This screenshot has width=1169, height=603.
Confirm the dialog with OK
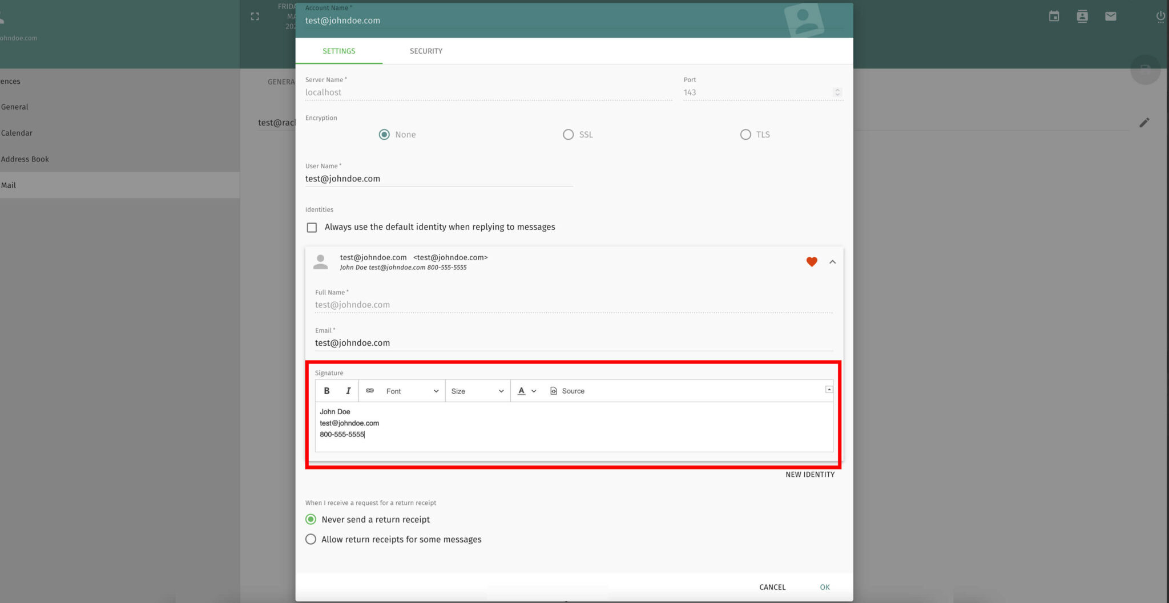[x=825, y=587]
